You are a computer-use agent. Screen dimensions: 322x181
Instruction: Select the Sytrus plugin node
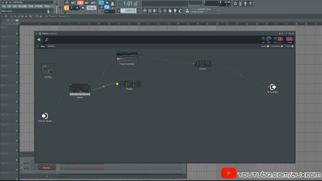point(80,89)
